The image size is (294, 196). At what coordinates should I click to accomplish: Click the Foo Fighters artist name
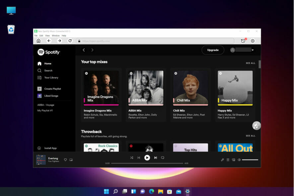click(x=54, y=161)
